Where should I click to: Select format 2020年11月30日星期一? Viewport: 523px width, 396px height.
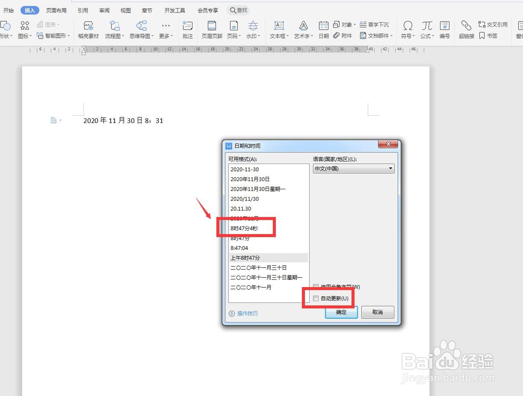[x=269, y=189]
